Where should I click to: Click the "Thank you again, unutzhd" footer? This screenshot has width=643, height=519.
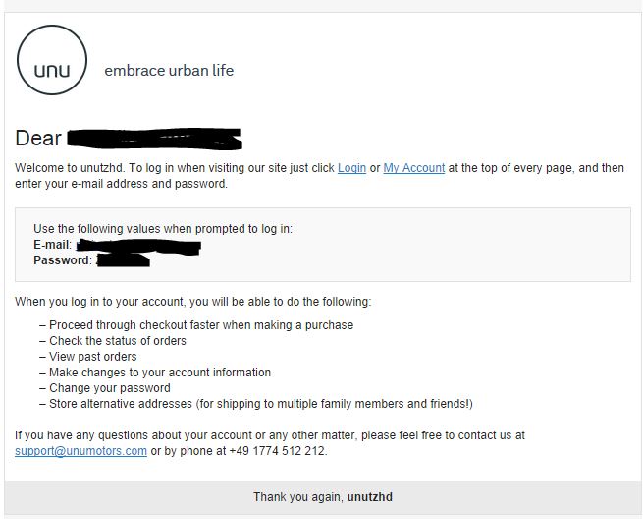click(x=322, y=497)
